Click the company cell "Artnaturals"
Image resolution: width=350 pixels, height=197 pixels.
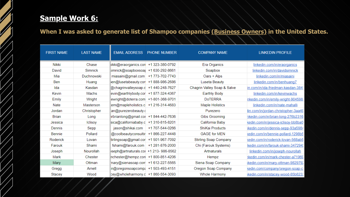pyautogui.click(x=213, y=151)
